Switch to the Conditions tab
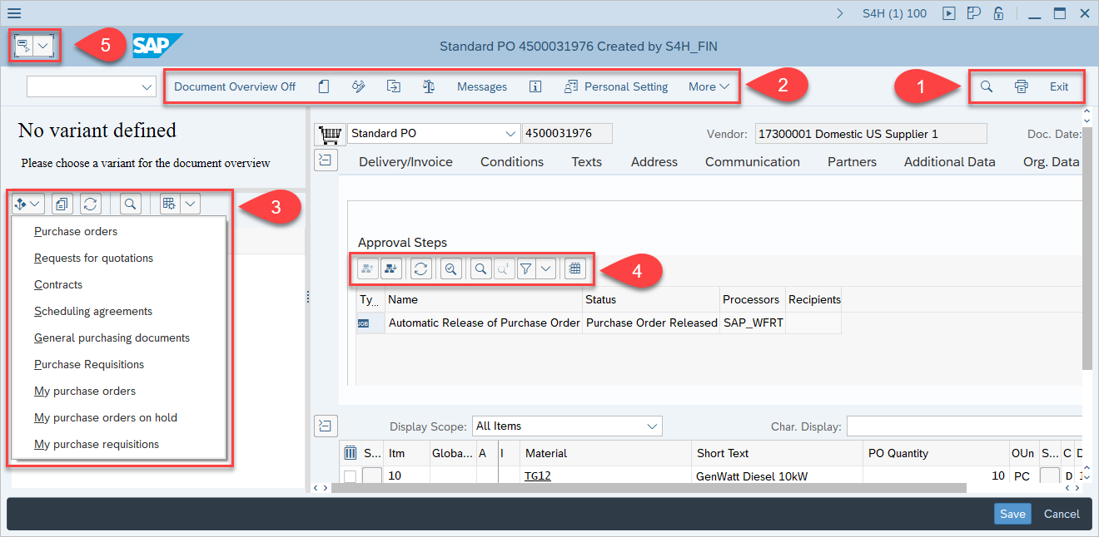Viewport: 1099px width, 537px height. pos(511,162)
